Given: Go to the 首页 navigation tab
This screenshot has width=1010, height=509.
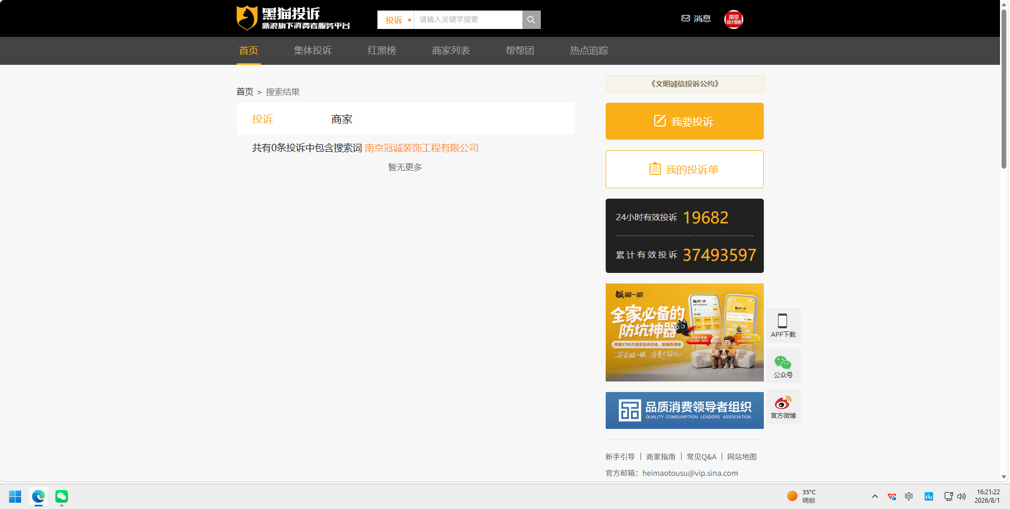Looking at the screenshot, I should pos(248,51).
